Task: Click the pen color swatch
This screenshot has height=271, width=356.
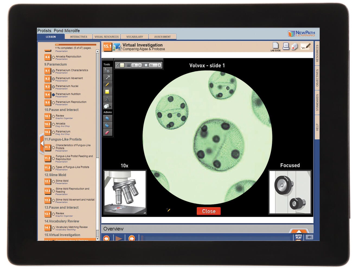Action: tap(122, 65)
